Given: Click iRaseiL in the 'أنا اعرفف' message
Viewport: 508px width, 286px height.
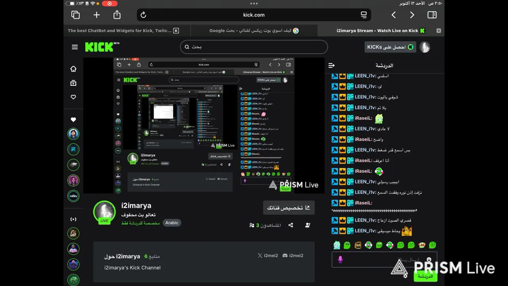Looking at the screenshot, I should point(364,160).
